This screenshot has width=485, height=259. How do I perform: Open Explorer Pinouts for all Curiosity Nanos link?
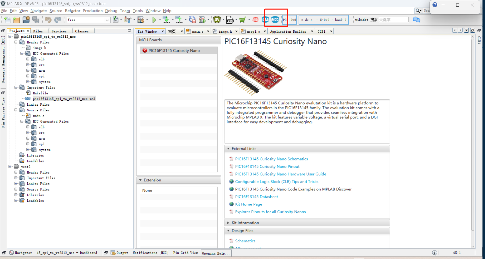click(x=270, y=212)
